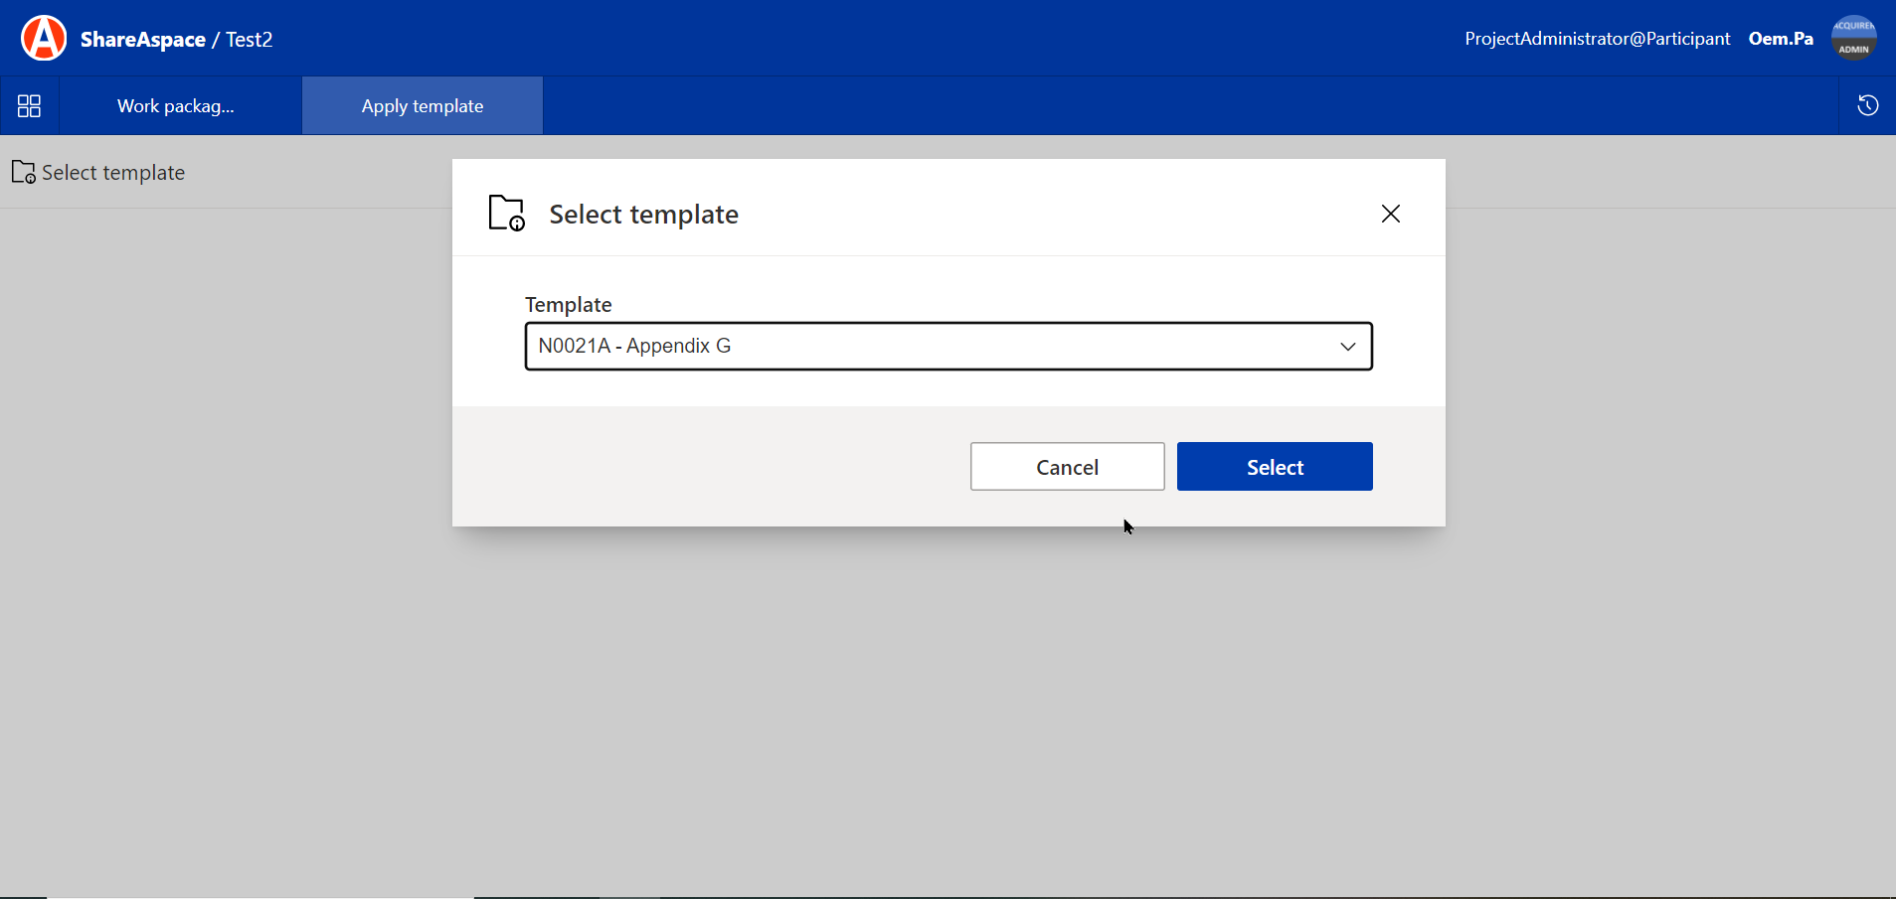Click the Select template dialog title

pos(643,215)
